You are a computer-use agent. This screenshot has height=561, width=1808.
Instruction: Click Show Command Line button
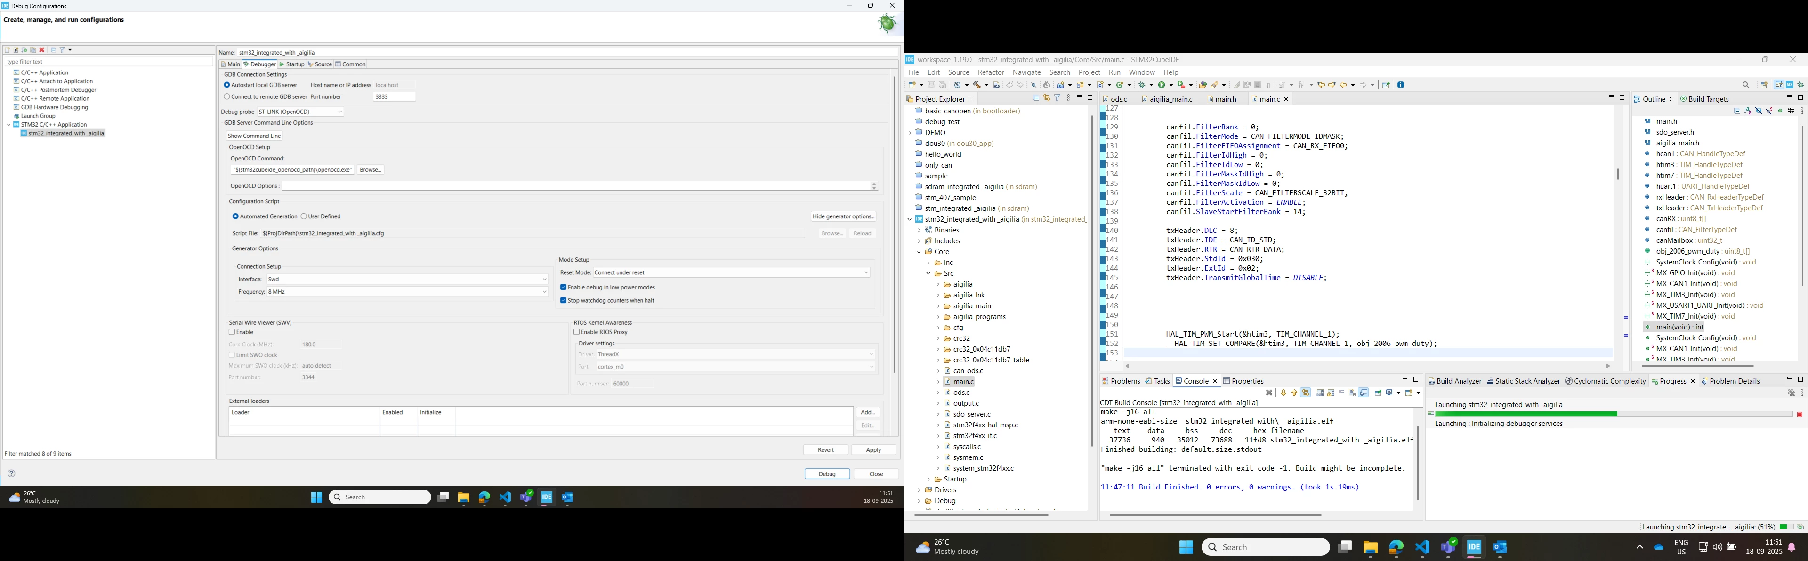[x=254, y=136]
